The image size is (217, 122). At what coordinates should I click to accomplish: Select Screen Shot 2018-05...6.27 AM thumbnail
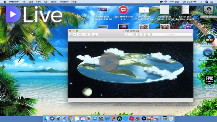(x=144, y=10)
